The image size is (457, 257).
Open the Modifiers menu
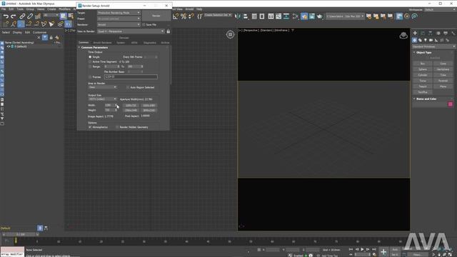click(x=64, y=9)
